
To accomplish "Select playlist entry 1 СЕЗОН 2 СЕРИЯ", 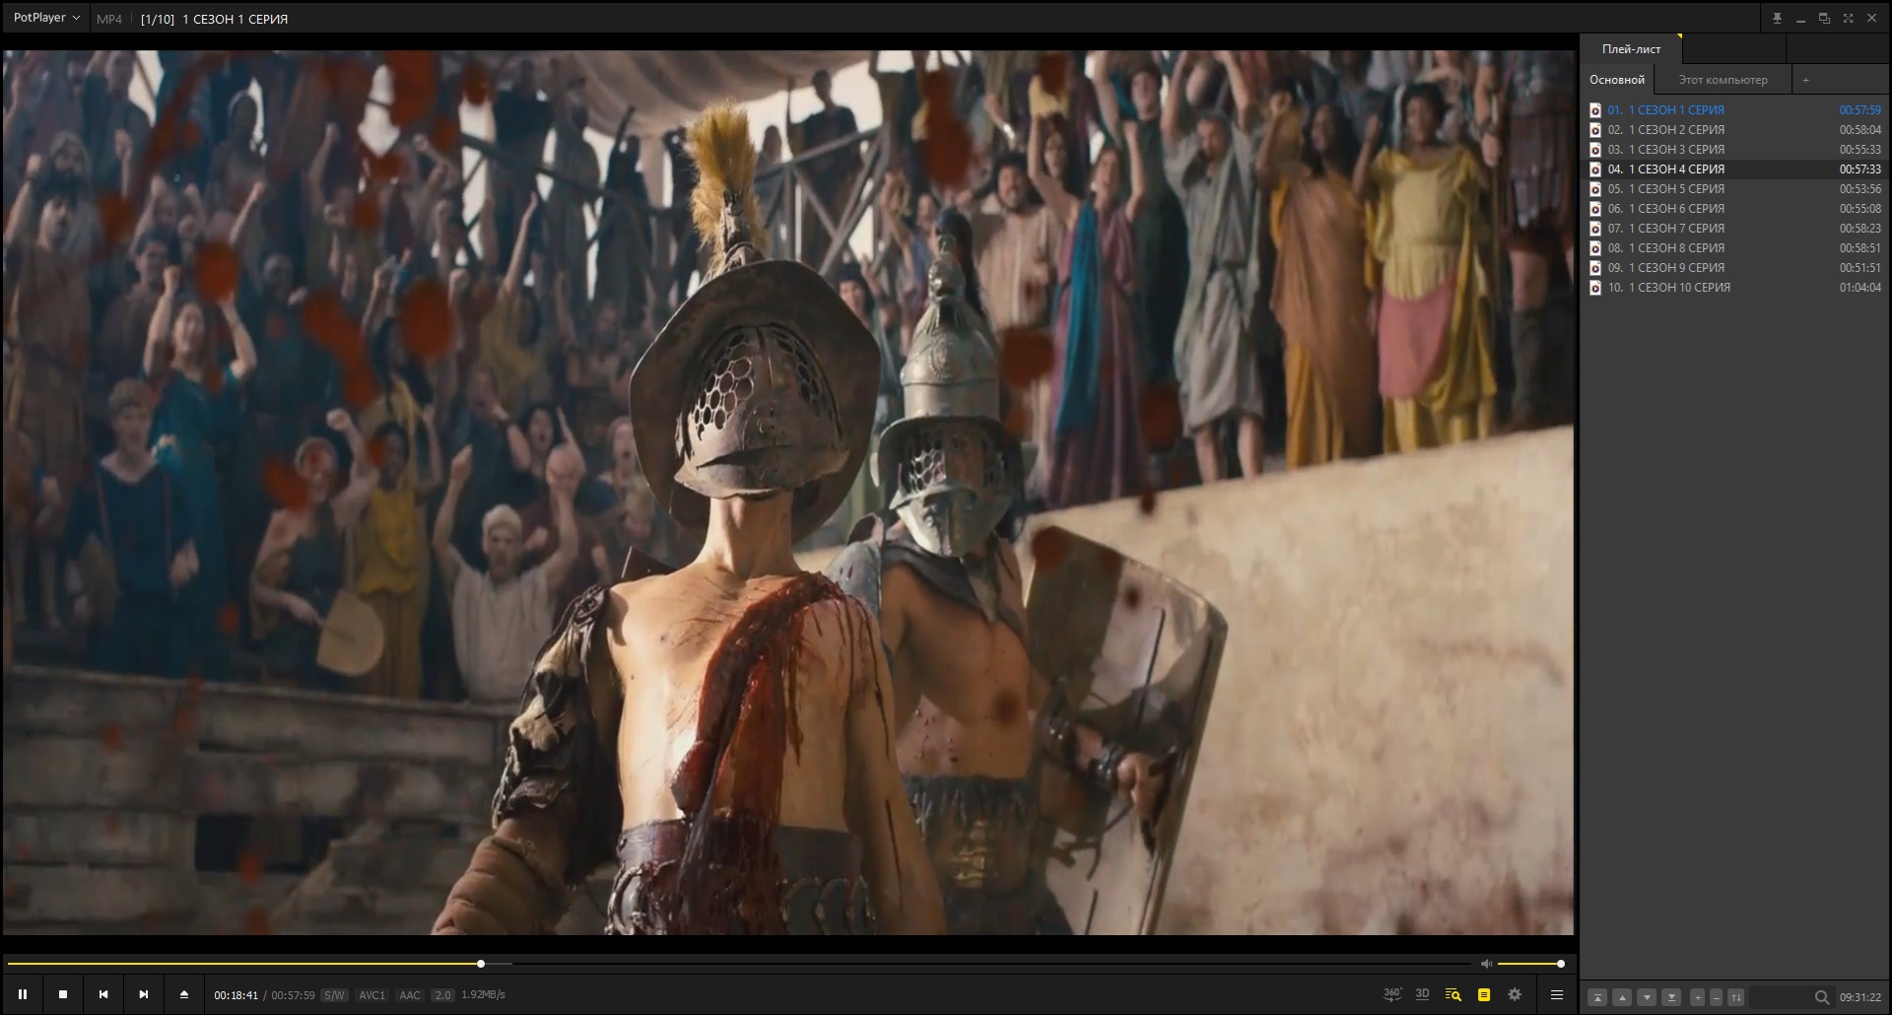I will (x=1734, y=130).
